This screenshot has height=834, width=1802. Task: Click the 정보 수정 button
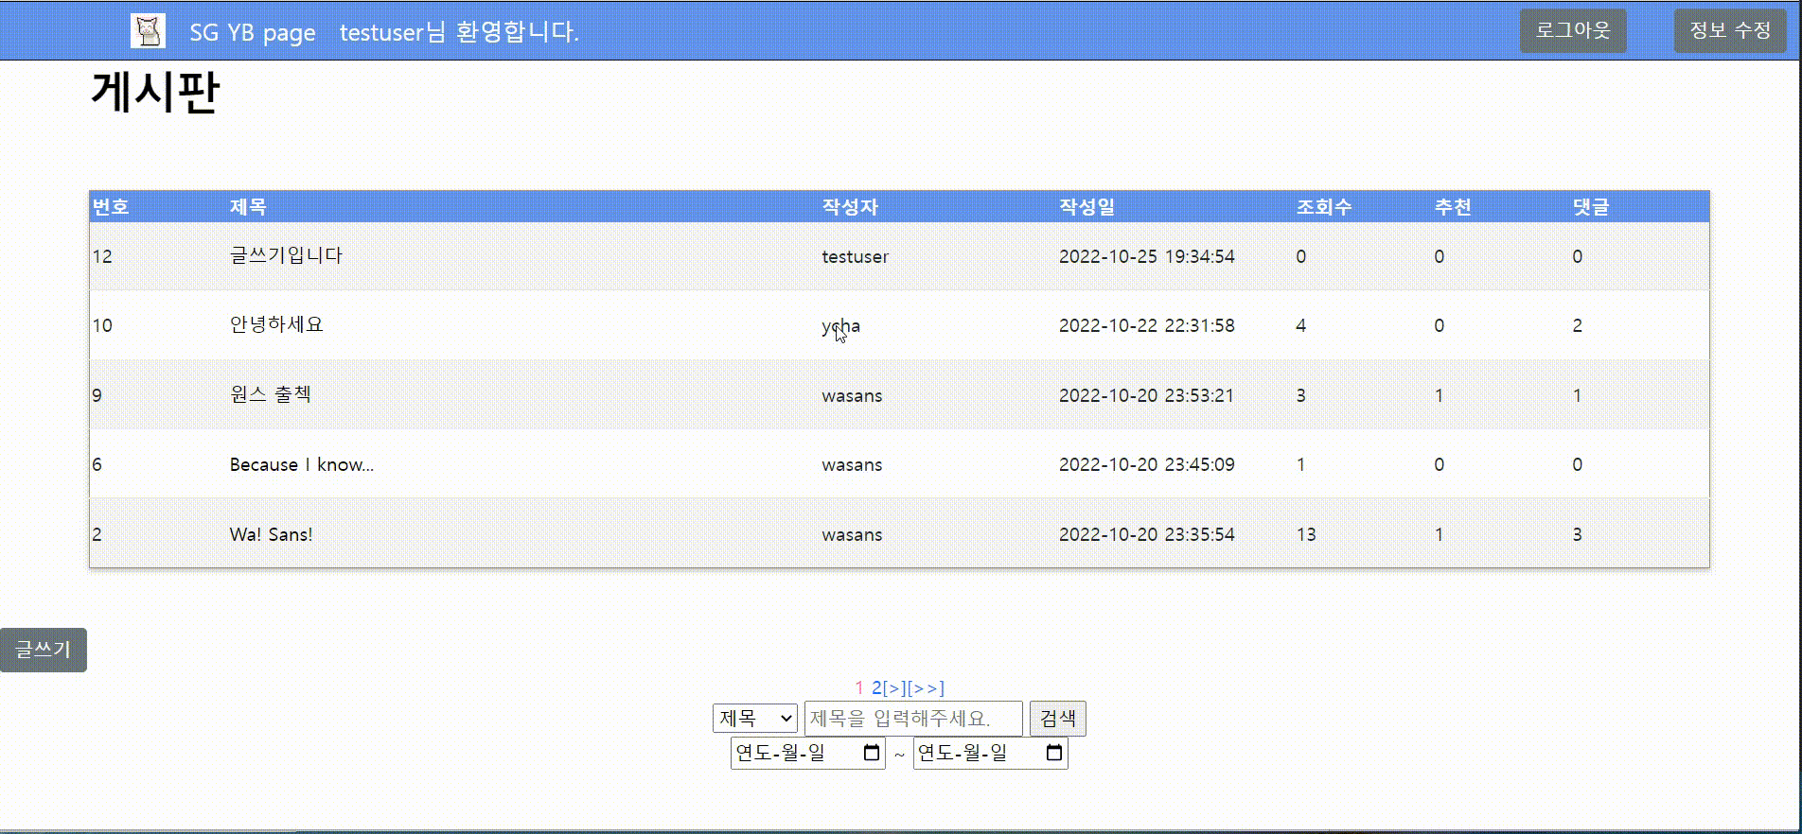[x=1730, y=30]
